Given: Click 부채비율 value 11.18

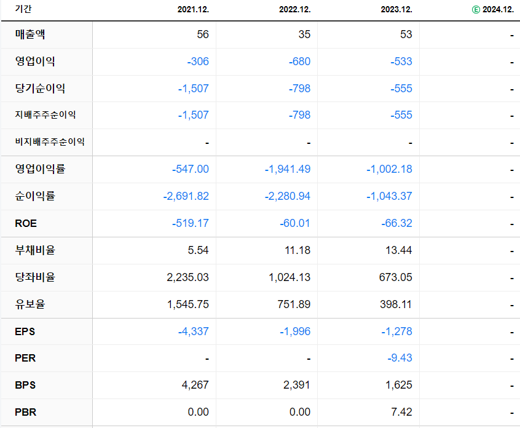Looking at the screenshot, I should tap(298, 250).
